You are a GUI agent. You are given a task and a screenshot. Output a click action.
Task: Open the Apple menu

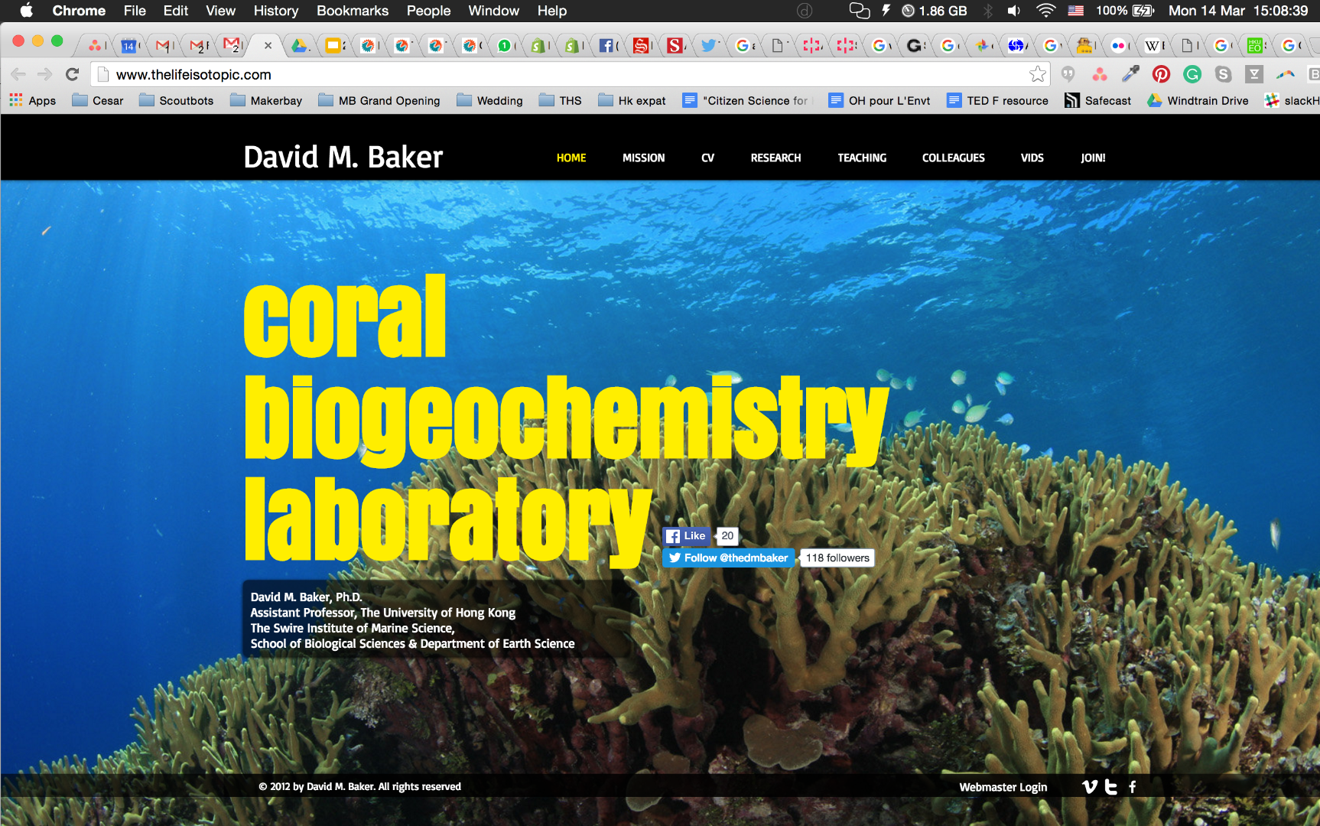[27, 11]
